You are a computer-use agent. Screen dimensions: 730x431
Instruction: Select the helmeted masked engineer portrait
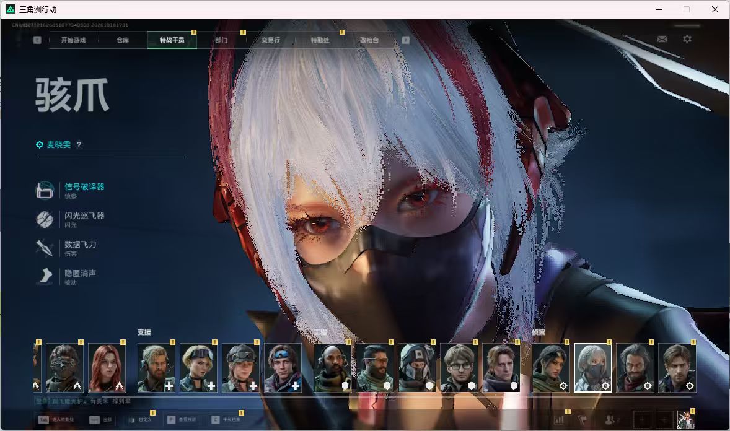pyautogui.click(x=416, y=368)
